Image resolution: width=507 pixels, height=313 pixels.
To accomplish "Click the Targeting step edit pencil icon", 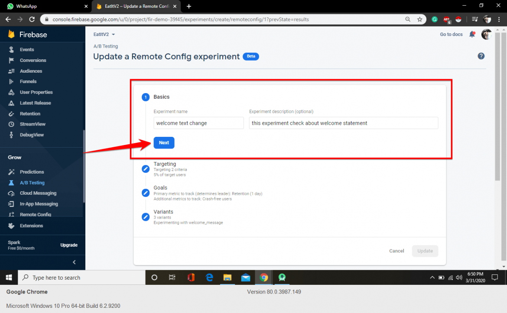I will (146, 169).
